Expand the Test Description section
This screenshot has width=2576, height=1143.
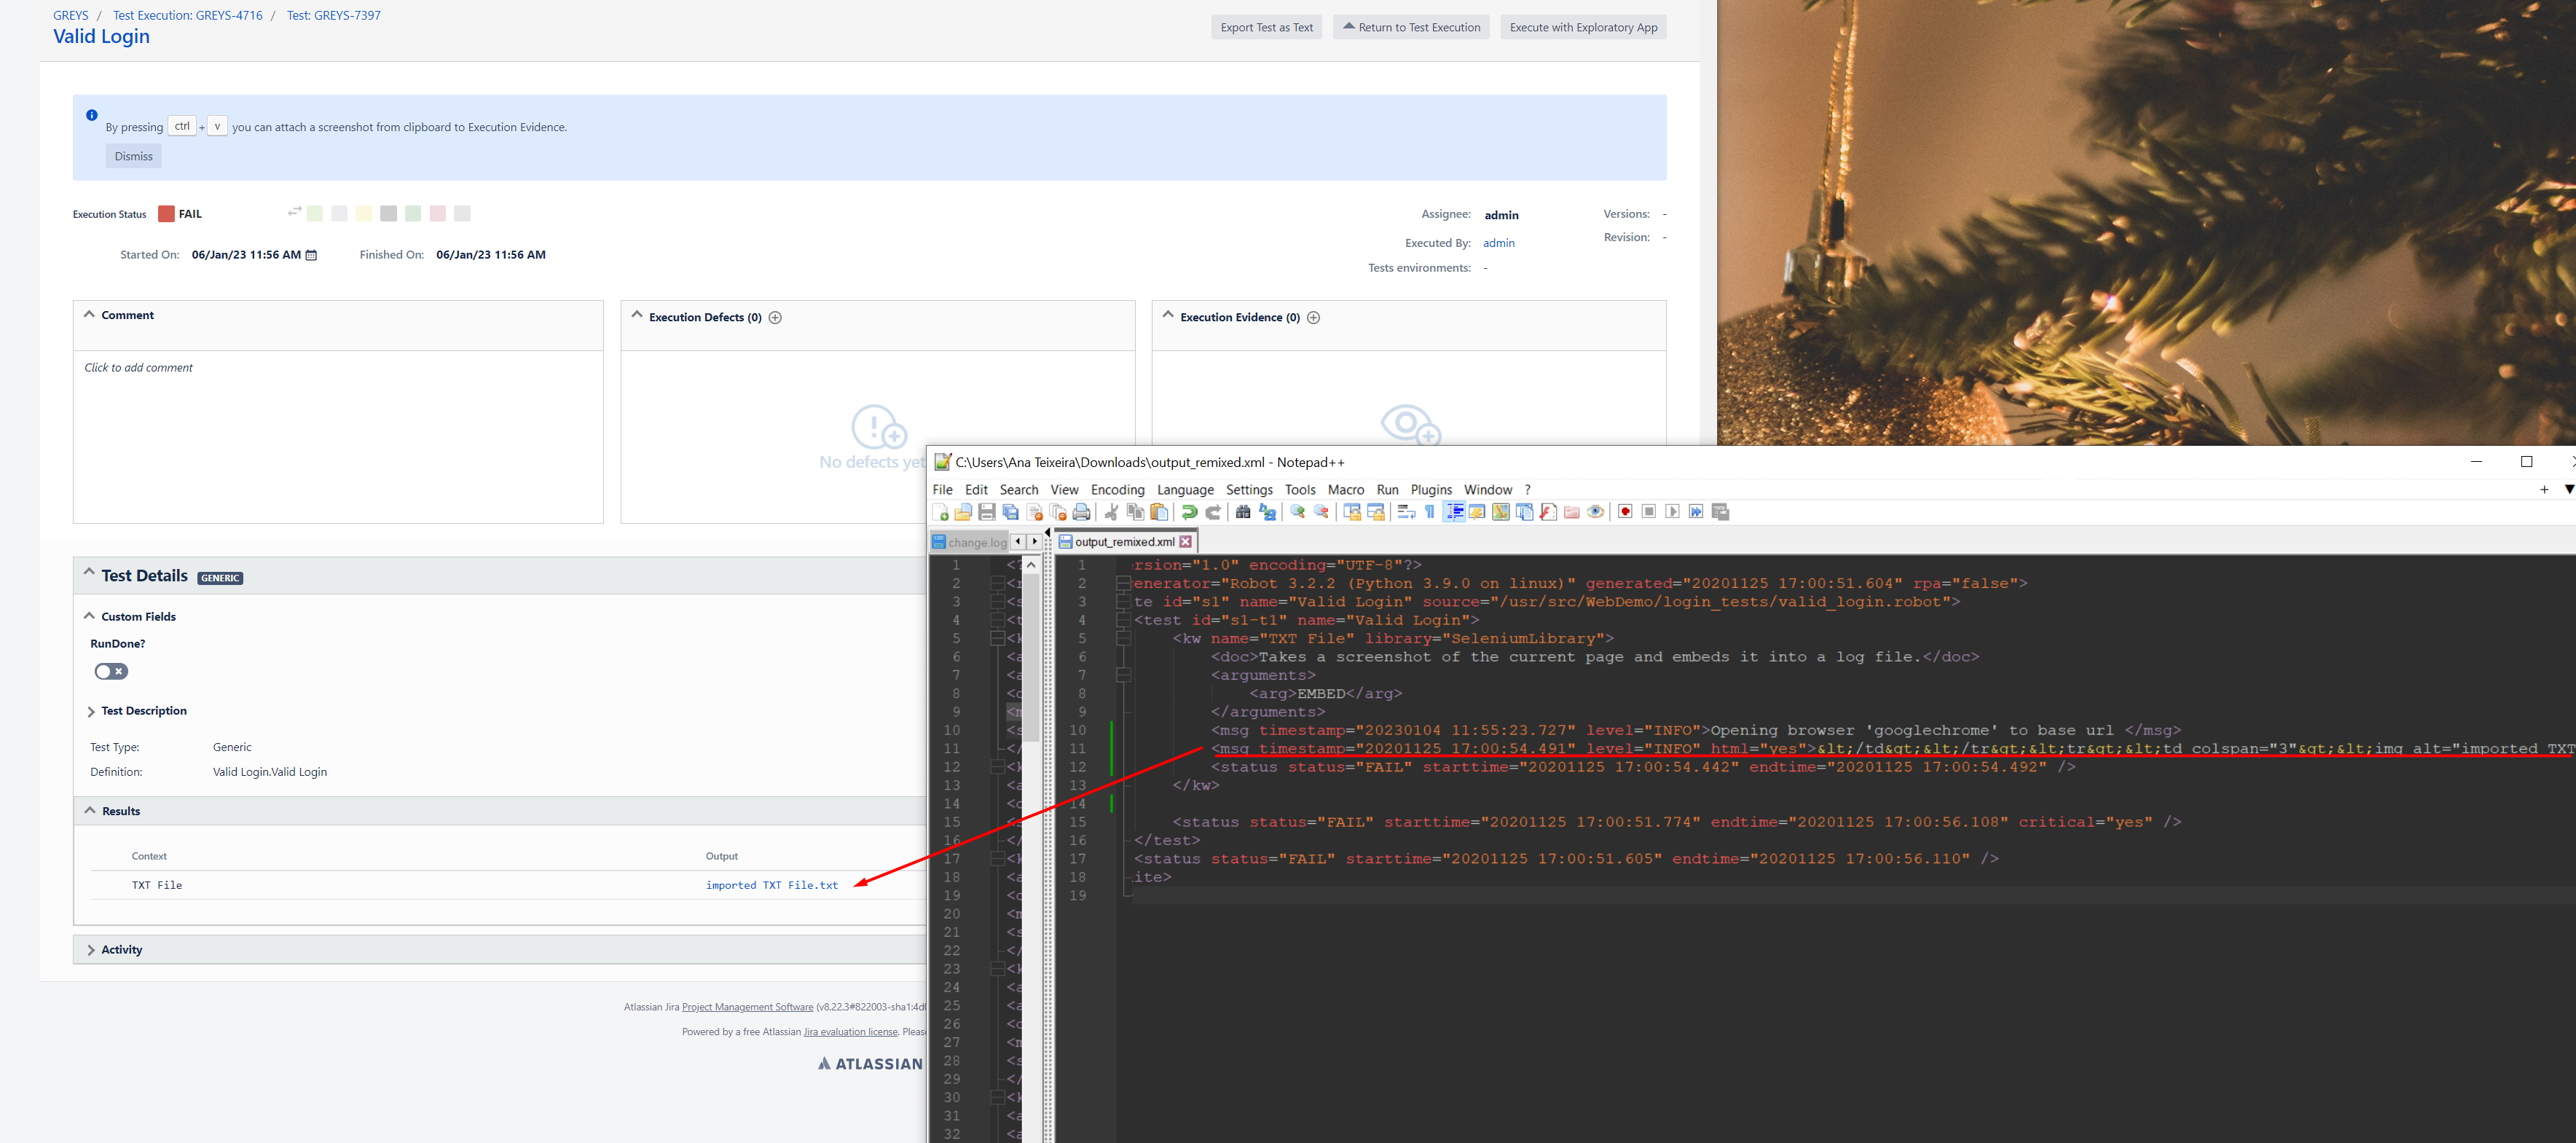[91, 711]
